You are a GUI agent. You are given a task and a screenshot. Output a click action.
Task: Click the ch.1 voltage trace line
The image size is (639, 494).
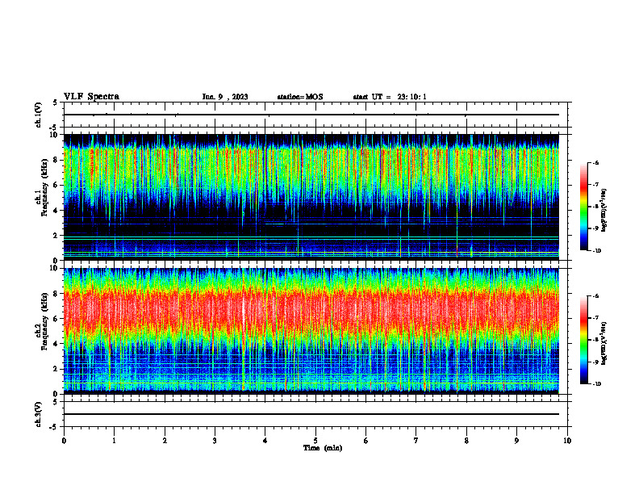(311, 115)
